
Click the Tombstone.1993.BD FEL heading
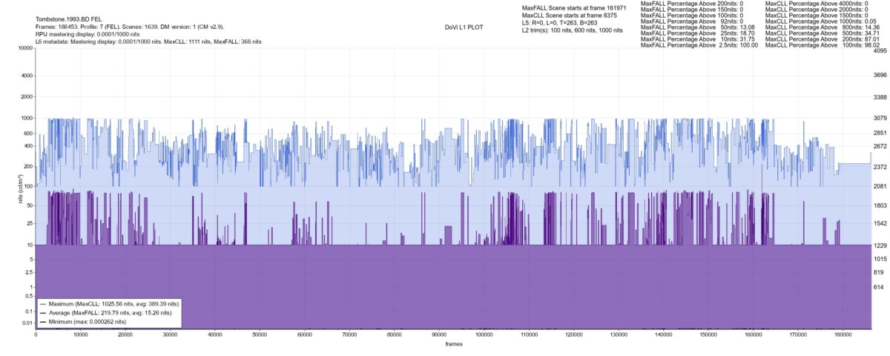(x=69, y=19)
